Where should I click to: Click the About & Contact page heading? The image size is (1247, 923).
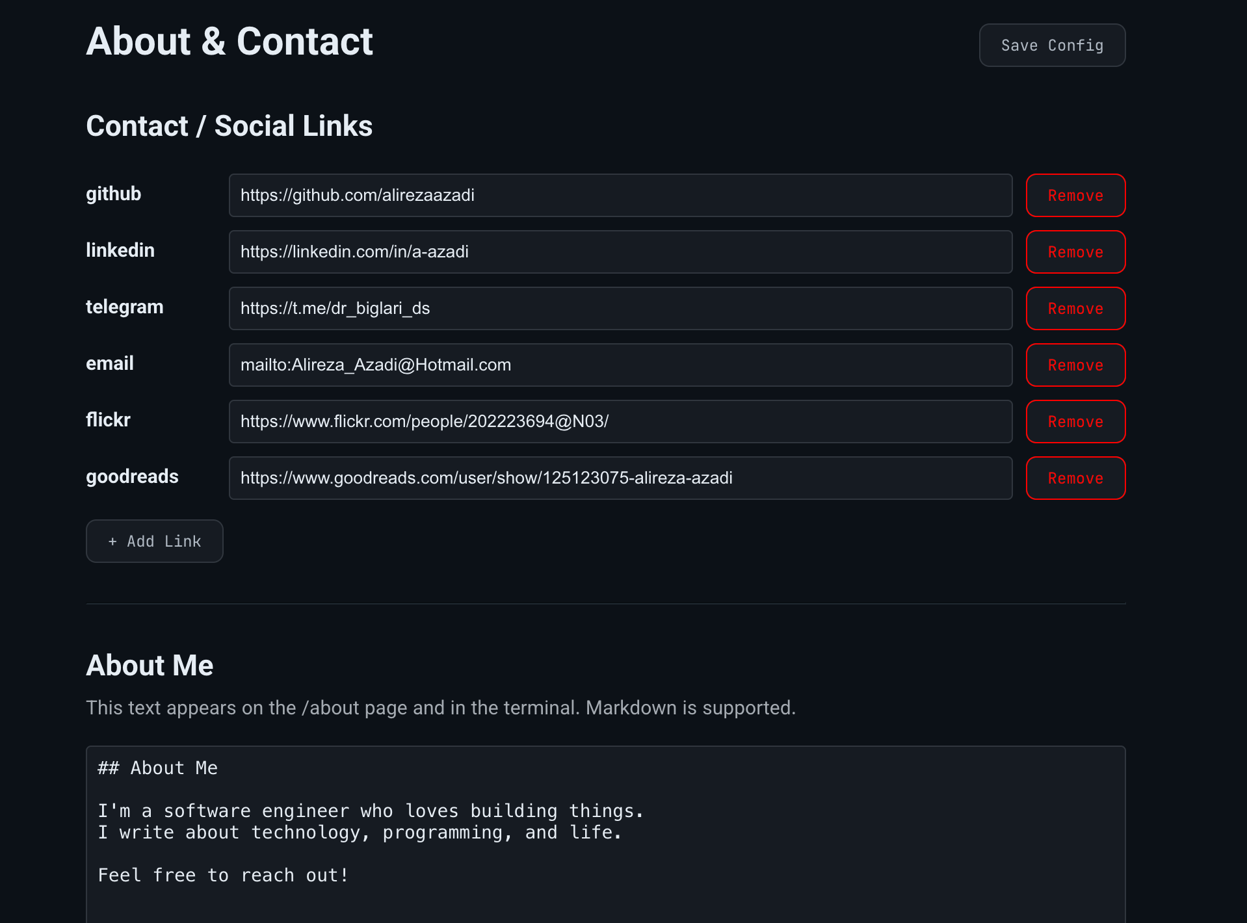coord(230,41)
